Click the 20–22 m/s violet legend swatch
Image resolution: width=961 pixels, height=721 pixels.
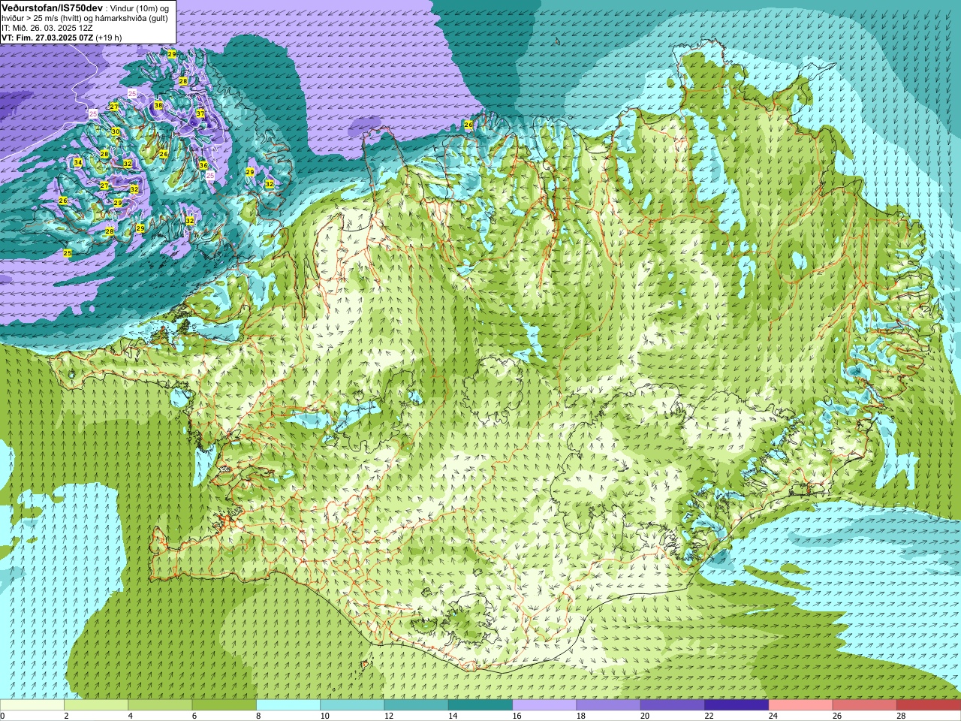(x=673, y=705)
